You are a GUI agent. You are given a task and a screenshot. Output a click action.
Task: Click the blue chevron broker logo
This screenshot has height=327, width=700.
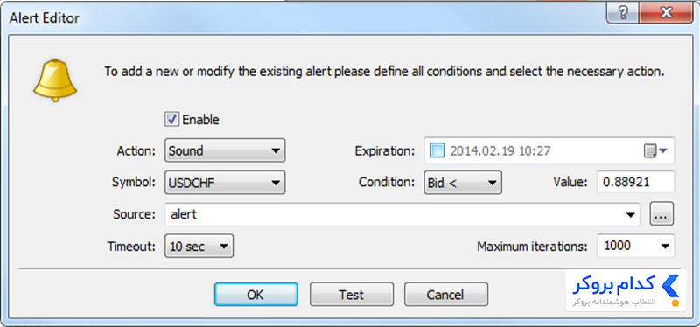[670, 287]
